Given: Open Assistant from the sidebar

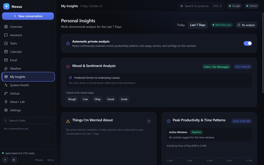Looking at the screenshot, I should [x=28, y=35].
